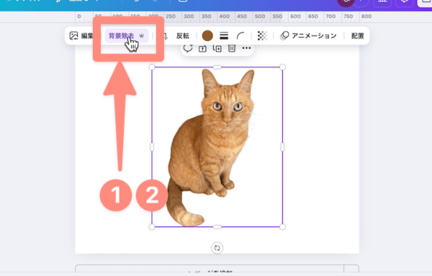Open the アニメーション animation panel
Screen dimensions: 432x276
[309, 36]
